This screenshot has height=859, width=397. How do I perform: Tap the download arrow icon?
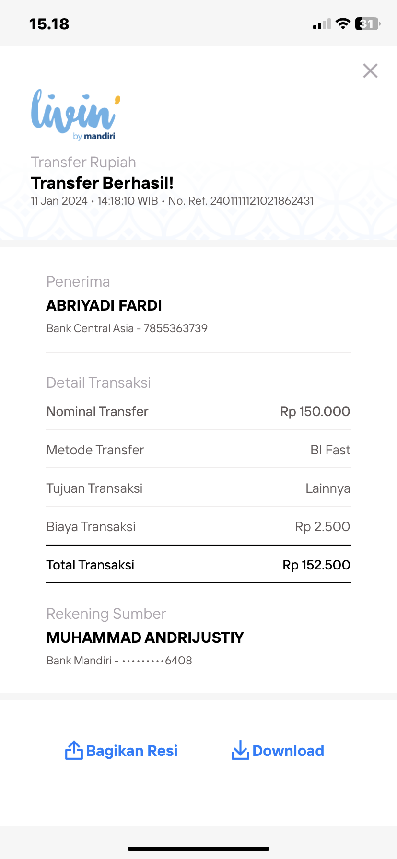[x=240, y=750]
